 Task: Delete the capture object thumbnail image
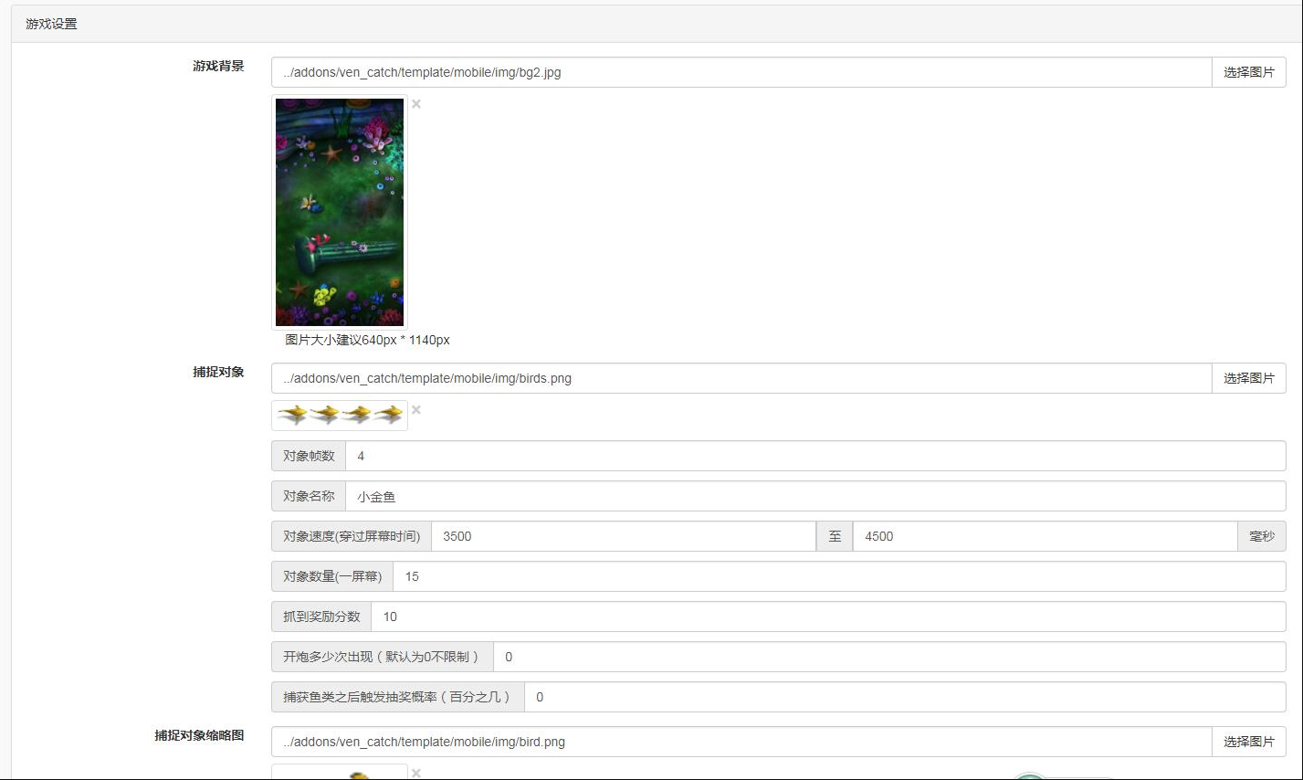pos(416,773)
